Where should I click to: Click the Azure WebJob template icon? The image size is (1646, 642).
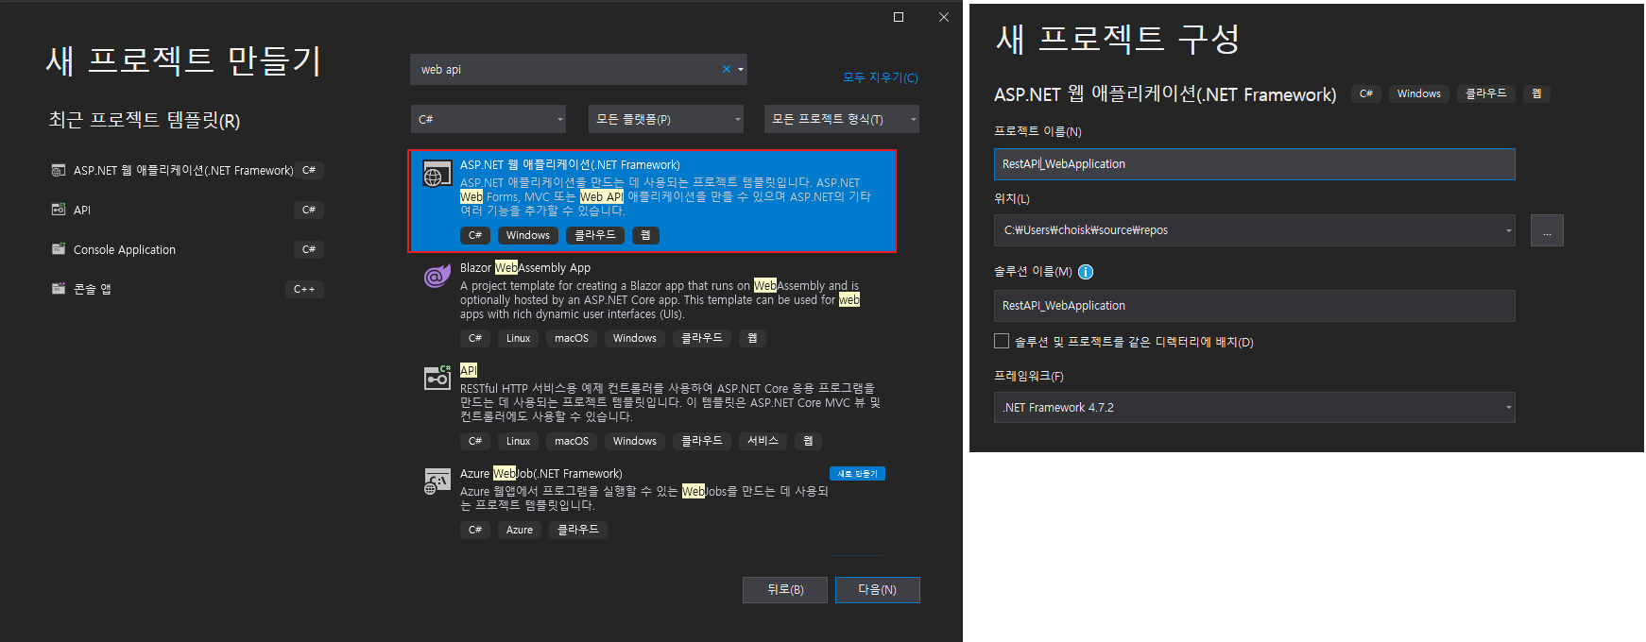[437, 481]
